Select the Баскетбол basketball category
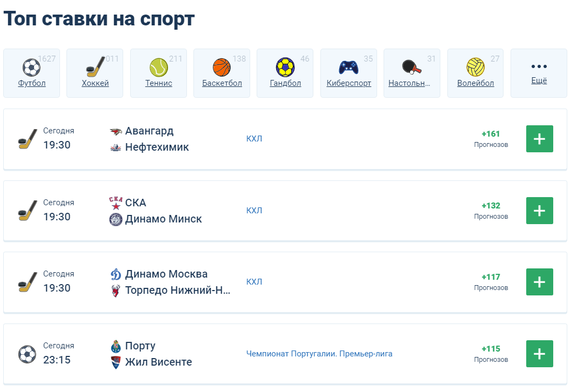 point(222,73)
